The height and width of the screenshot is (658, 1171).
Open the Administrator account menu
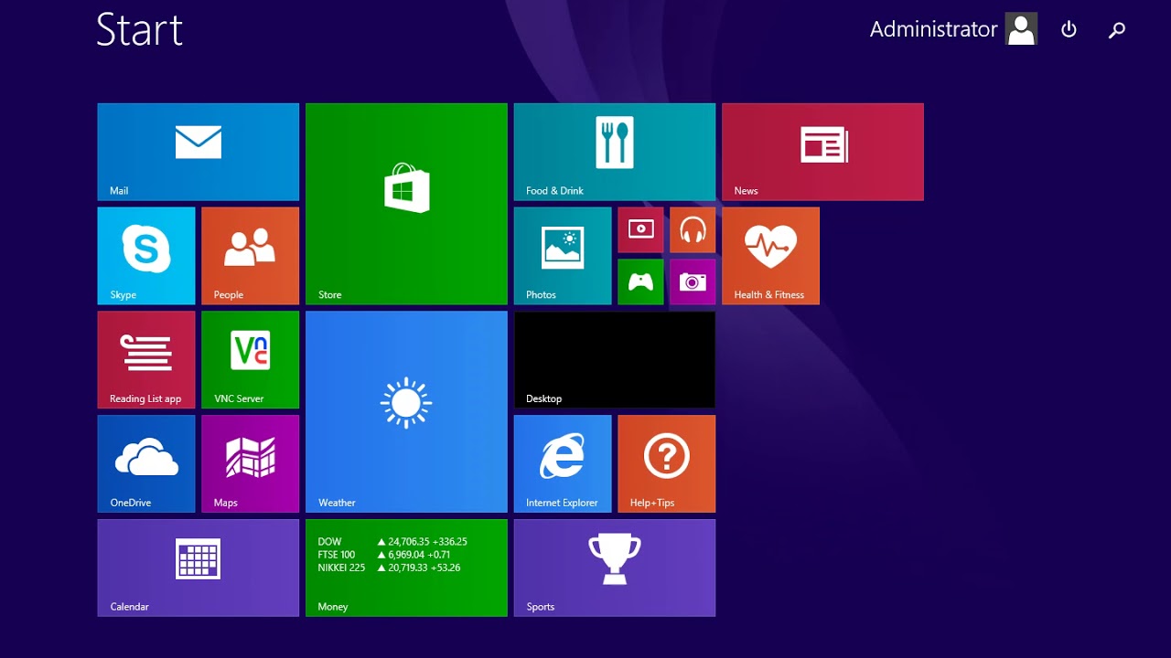[953, 29]
